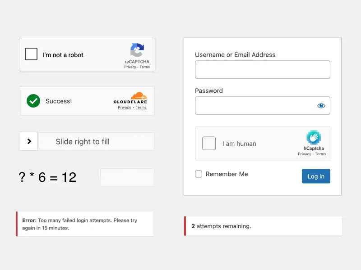Click the "Slide right to fill" track
The height and width of the screenshot is (270, 361).
(96, 141)
